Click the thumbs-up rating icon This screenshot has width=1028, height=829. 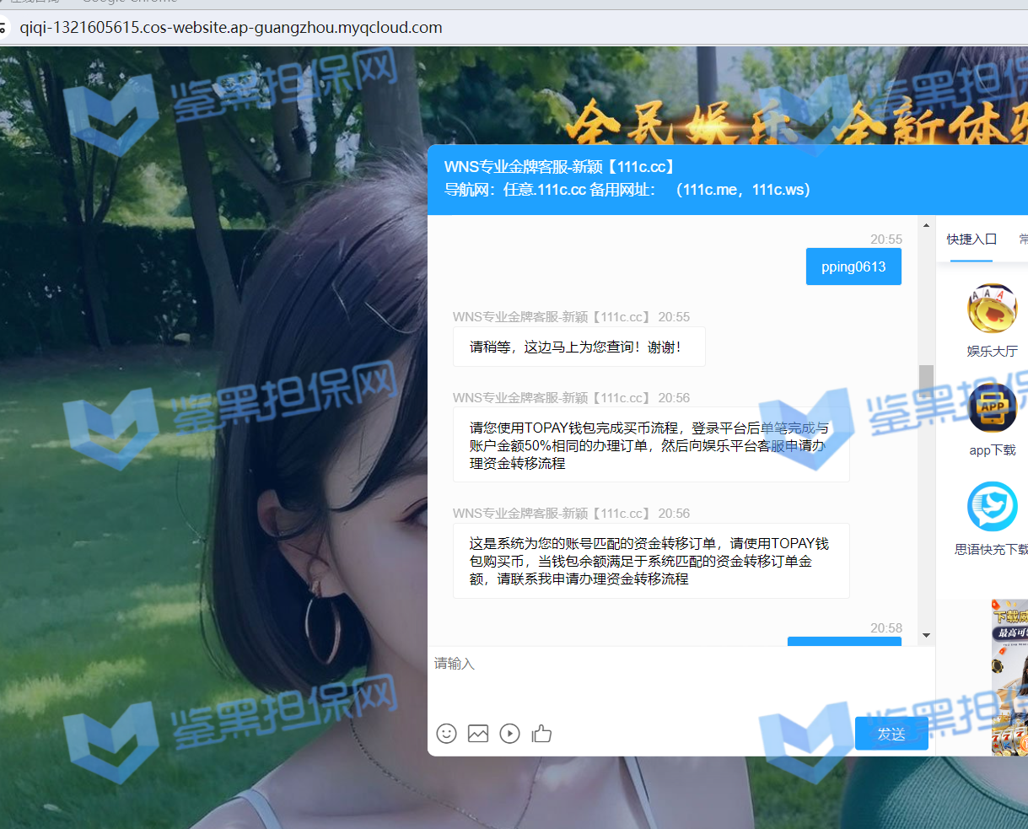coord(541,734)
